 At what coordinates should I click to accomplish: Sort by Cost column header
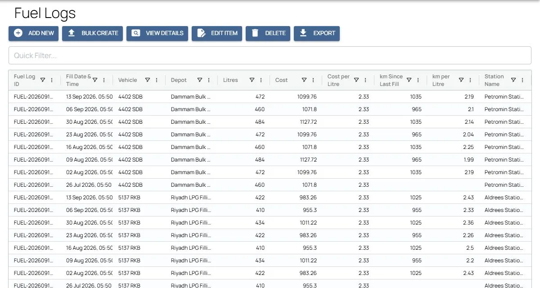281,80
